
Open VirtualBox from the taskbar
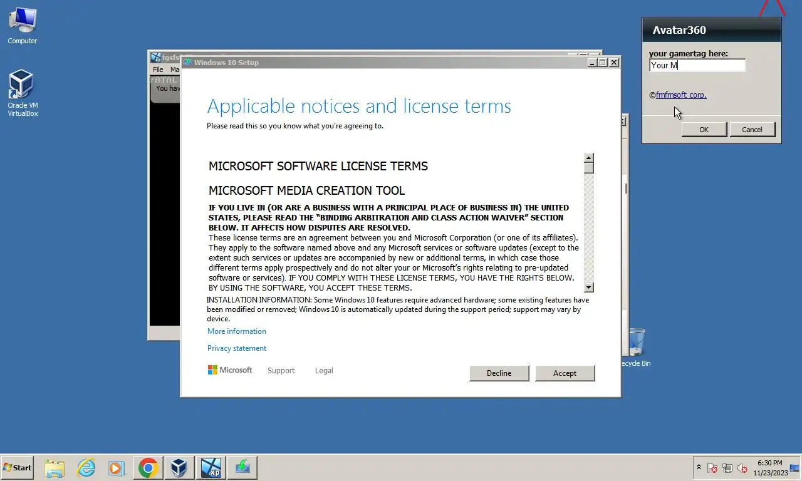[179, 468]
